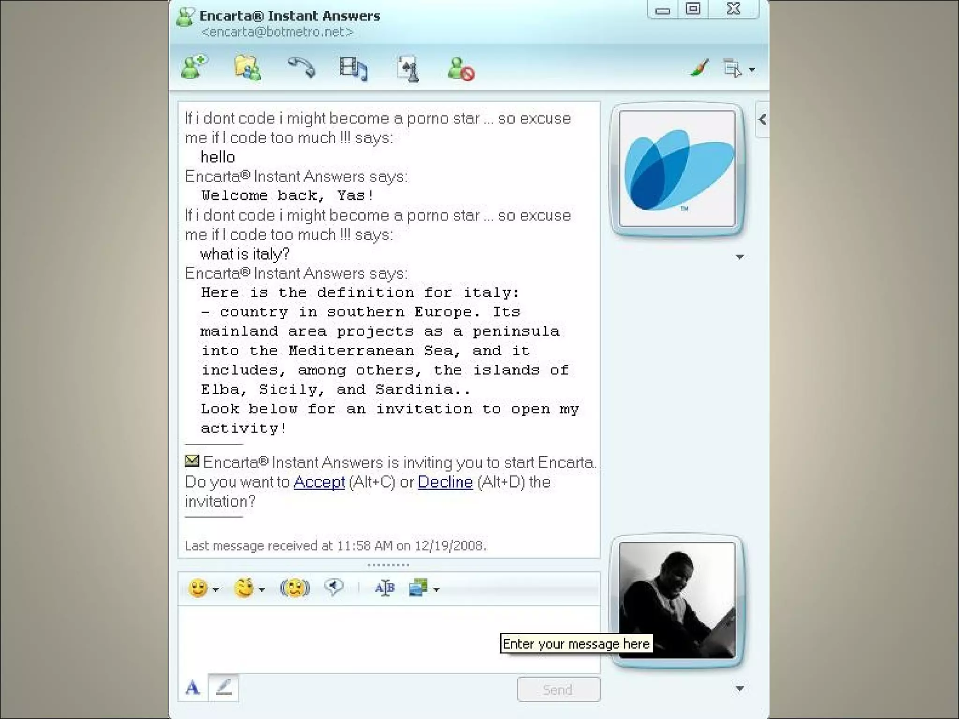
Task: Open the show menu dropdown in toolbar
Action: 752,70
